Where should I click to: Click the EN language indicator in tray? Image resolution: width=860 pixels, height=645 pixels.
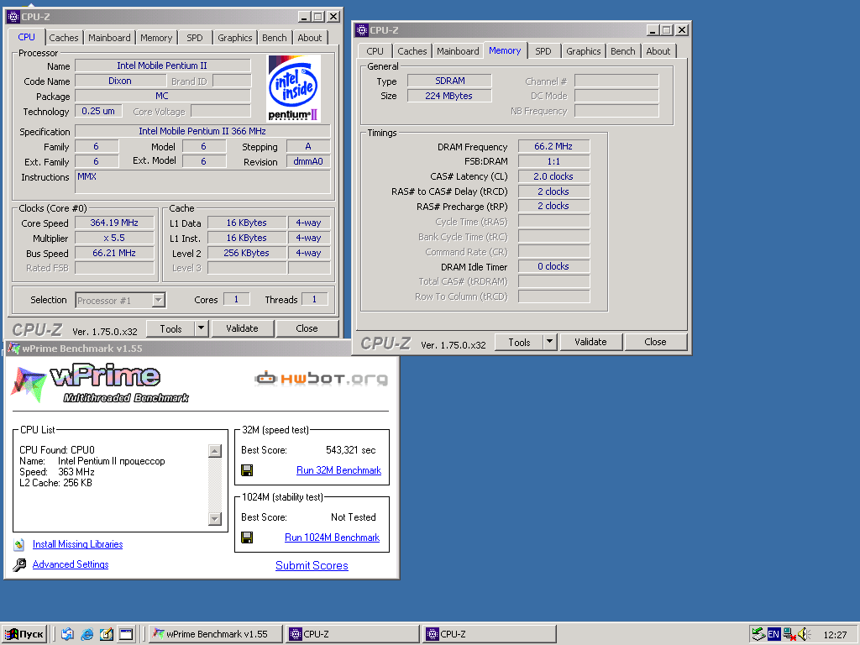pyautogui.click(x=773, y=634)
